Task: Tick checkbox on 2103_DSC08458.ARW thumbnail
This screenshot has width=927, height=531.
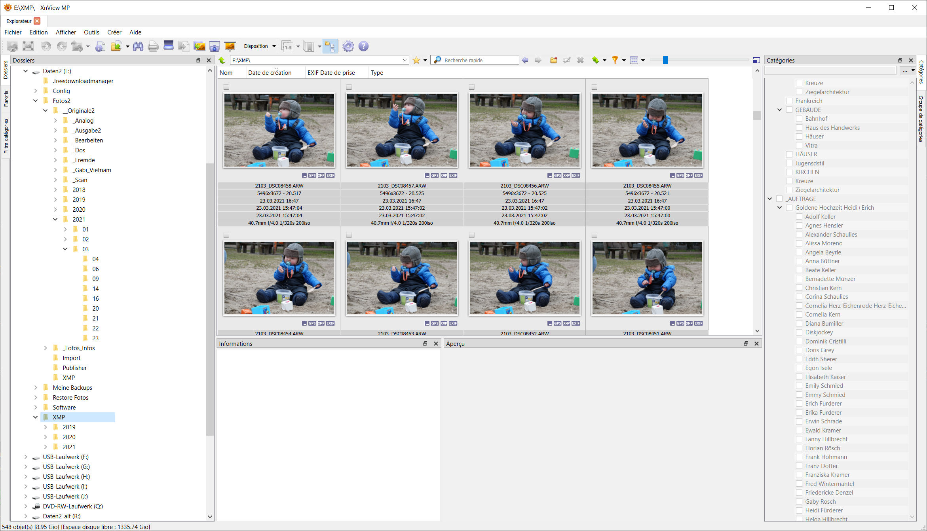Action: (x=226, y=87)
